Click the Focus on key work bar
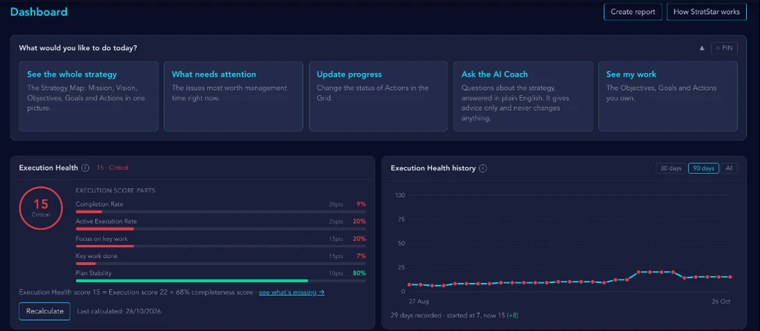This screenshot has width=760, height=331. (221, 246)
